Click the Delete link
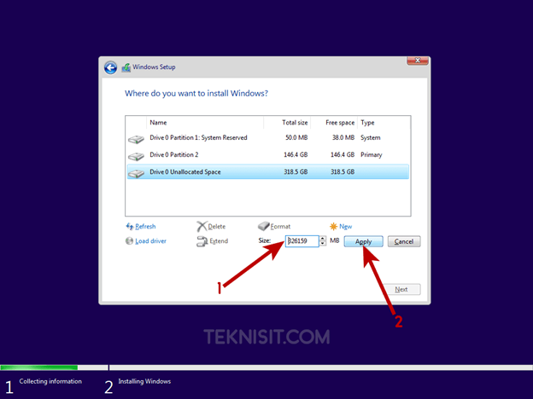Image resolution: width=533 pixels, height=399 pixels. pyautogui.click(x=217, y=226)
